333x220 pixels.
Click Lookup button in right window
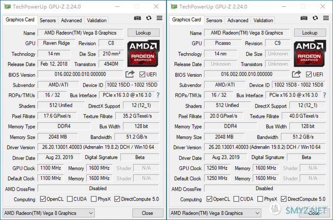310,33
